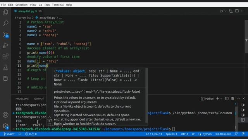248x139 pixels.
Task: Click the terminal prompt input cursor
Action: (x=174, y=129)
